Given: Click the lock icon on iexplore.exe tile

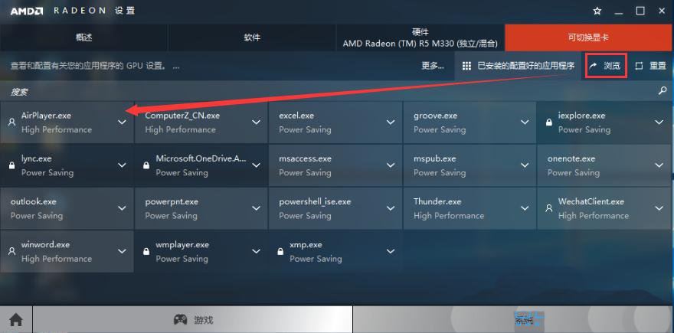Looking at the screenshot, I should (x=549, y=122).
